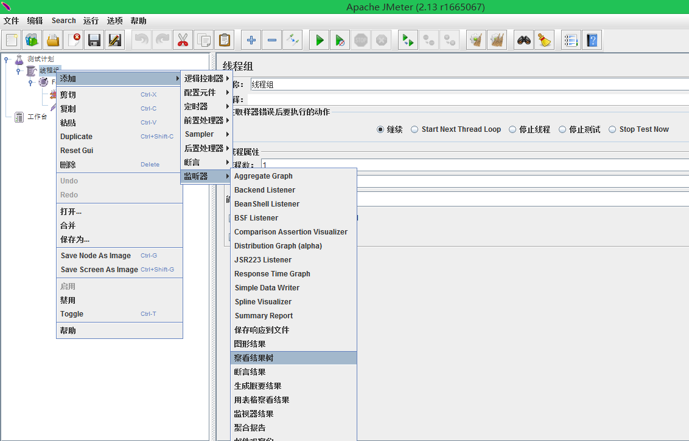Choose 禁用 in context menu
Screen dimensions: 689x441
pos(119,300)
